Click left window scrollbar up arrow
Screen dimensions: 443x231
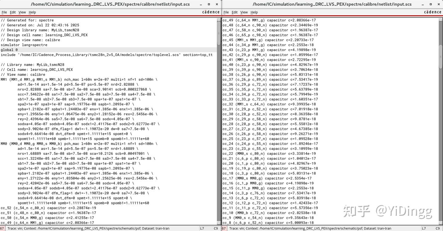(219, 20)
